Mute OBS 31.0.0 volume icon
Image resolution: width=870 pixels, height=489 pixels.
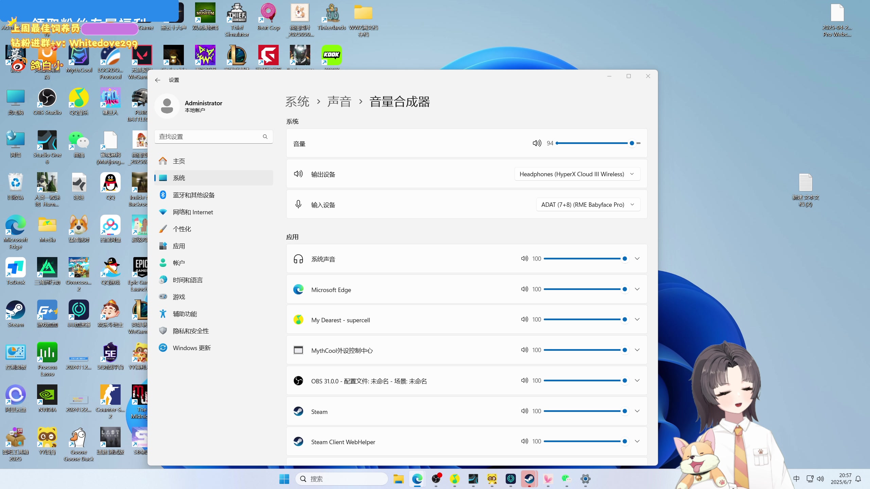click(524, 380)
